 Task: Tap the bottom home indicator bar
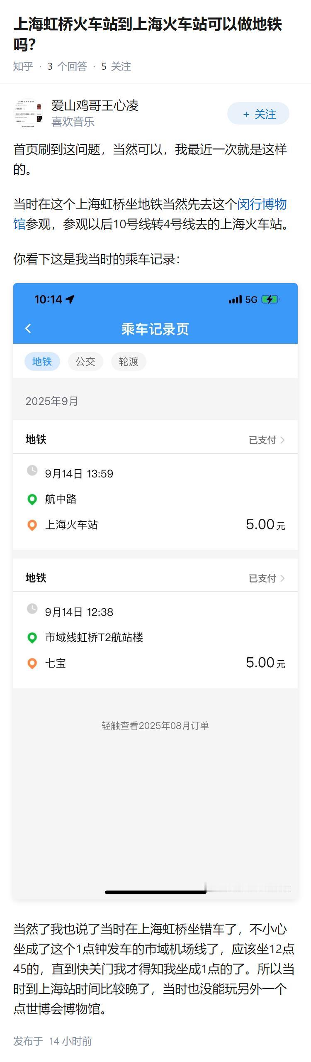[x=155, y=892]
